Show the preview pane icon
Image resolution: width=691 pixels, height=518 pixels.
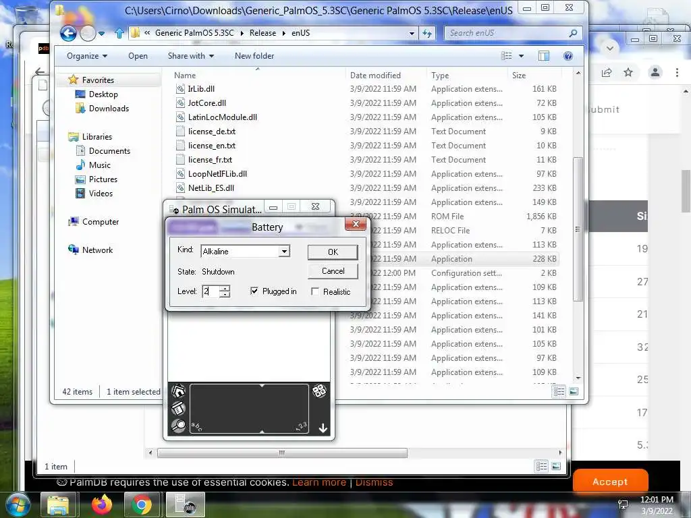544,56
